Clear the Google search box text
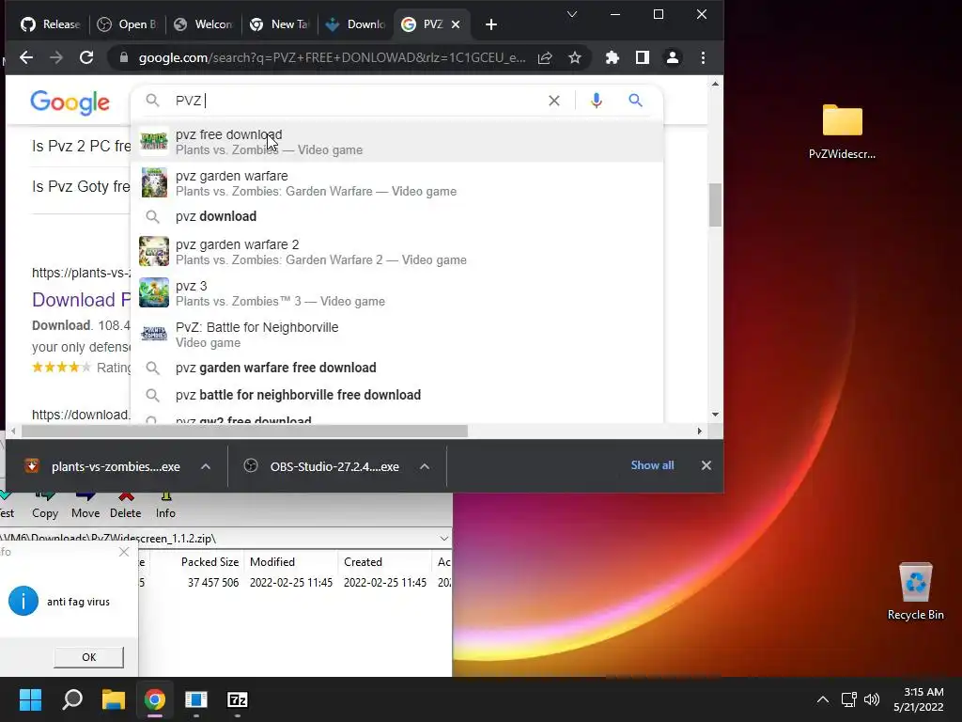 [554, 101]
